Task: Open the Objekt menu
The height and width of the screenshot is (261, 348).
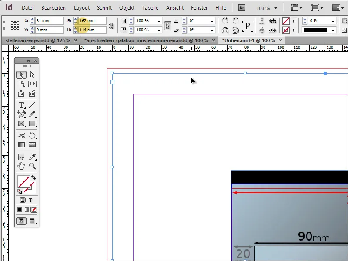Action: tap(127, 8)
